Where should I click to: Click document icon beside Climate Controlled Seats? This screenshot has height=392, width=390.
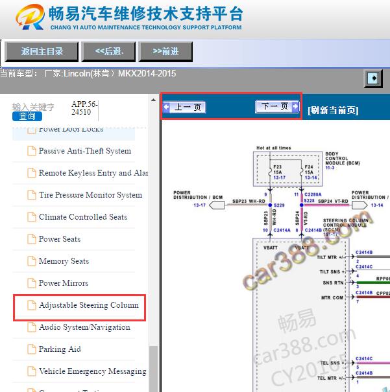point(32,217)
